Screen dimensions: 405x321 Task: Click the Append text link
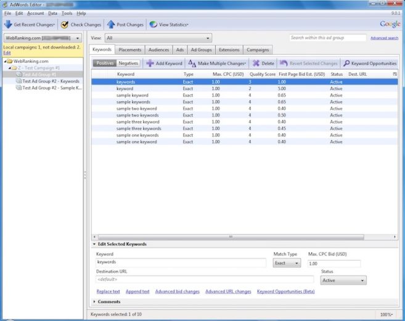click(137, 291)
